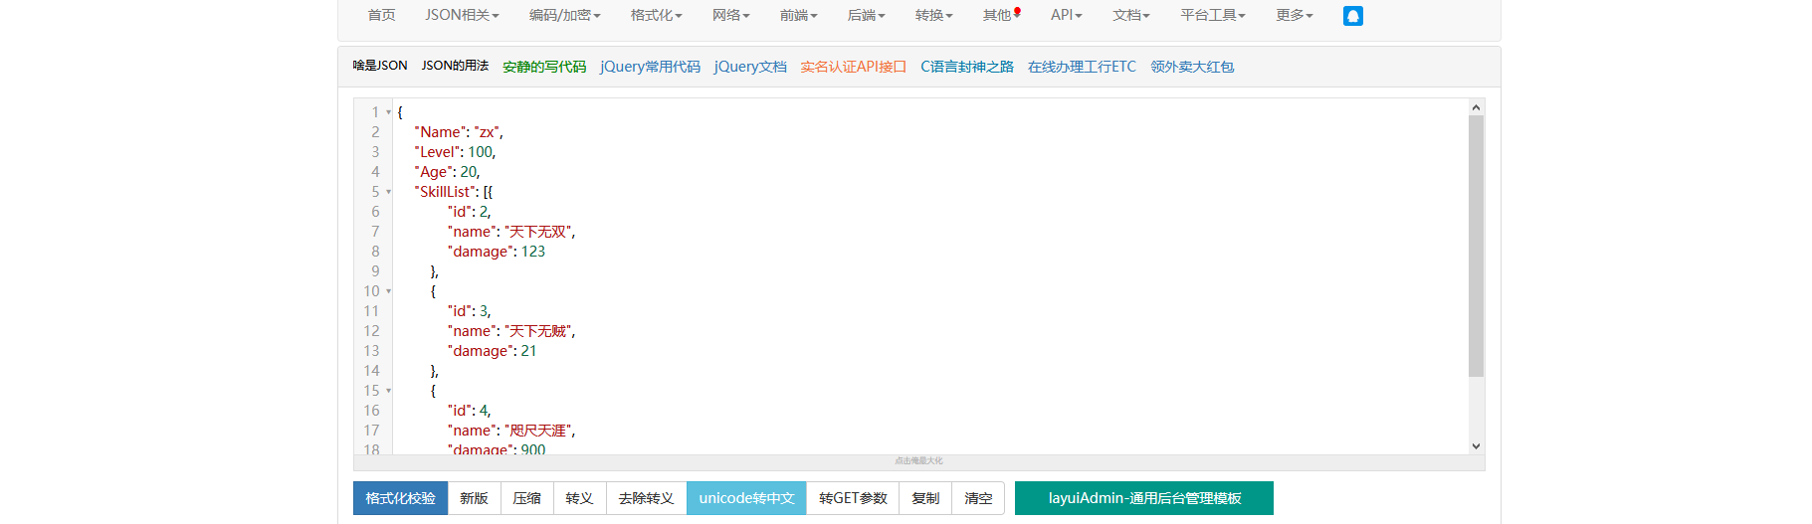1812x524 pixels.
Task: Click the editor scrollbar up arrow
Action: [x=1476, y=107]
